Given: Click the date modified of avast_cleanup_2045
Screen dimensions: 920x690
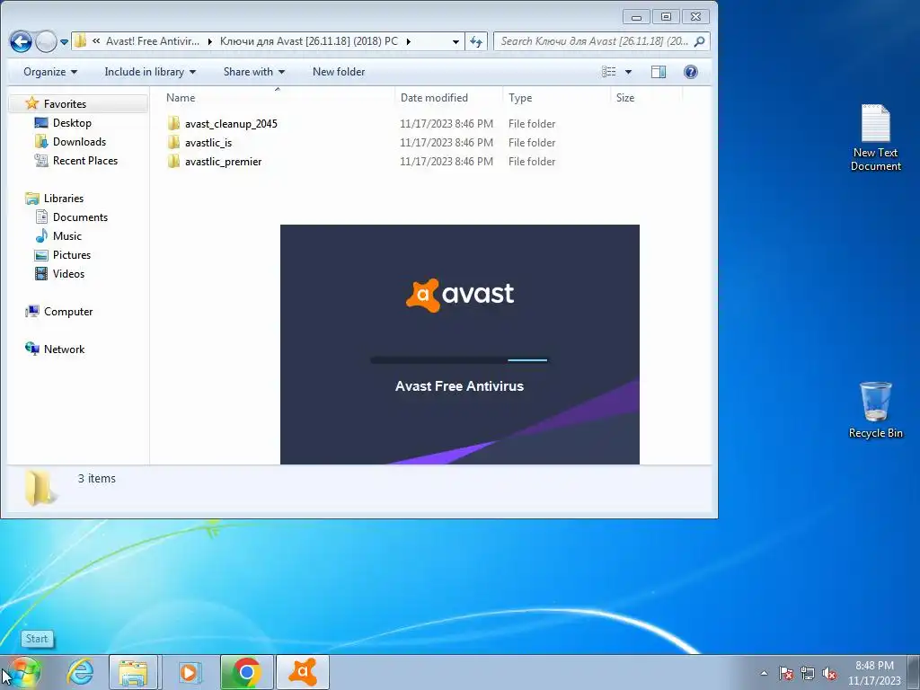Looking at the screenshot, I should pyautogui.click(x=447, y=124).
